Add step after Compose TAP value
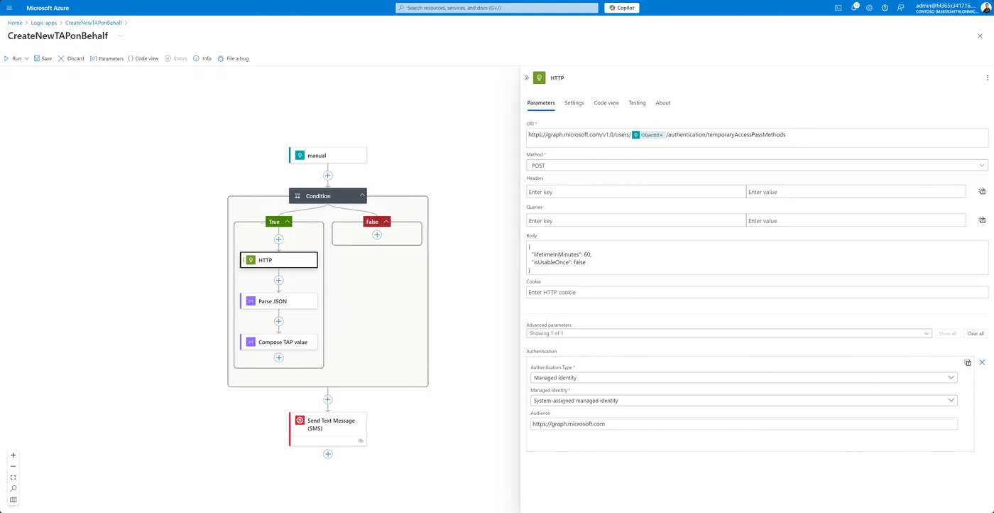Viewport: 994px width, 513px height. 278,357
